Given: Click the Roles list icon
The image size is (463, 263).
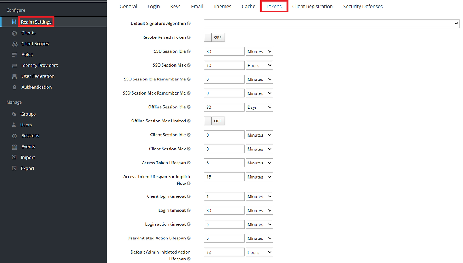Looking at the screenshot, I should 14,55.
